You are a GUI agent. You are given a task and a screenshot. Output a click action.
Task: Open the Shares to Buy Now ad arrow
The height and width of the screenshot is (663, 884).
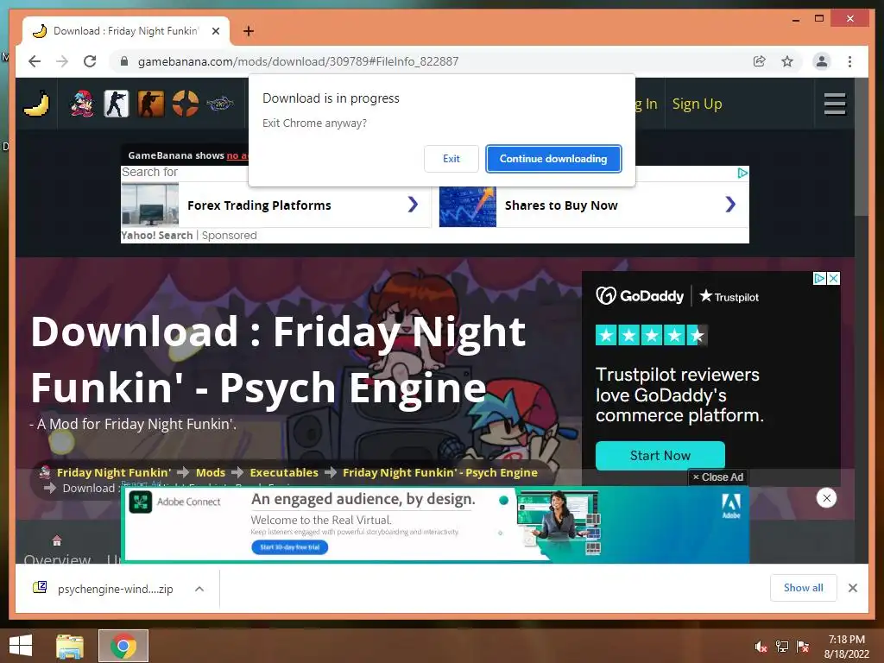(x=730, y=204)
